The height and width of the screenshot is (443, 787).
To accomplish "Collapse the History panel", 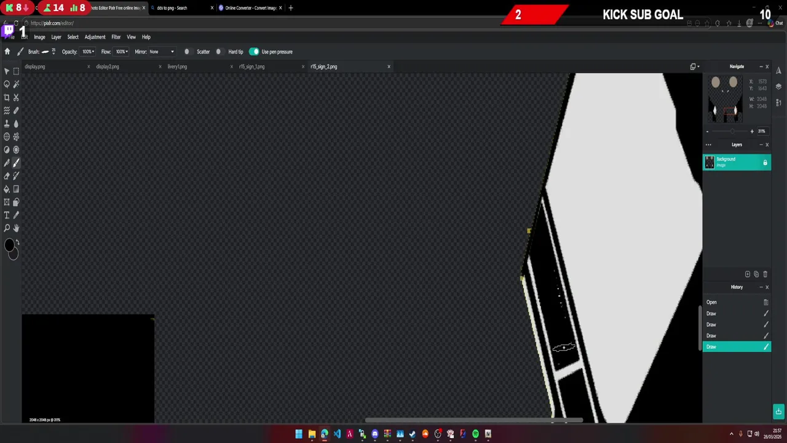I will tap(761, 287).
